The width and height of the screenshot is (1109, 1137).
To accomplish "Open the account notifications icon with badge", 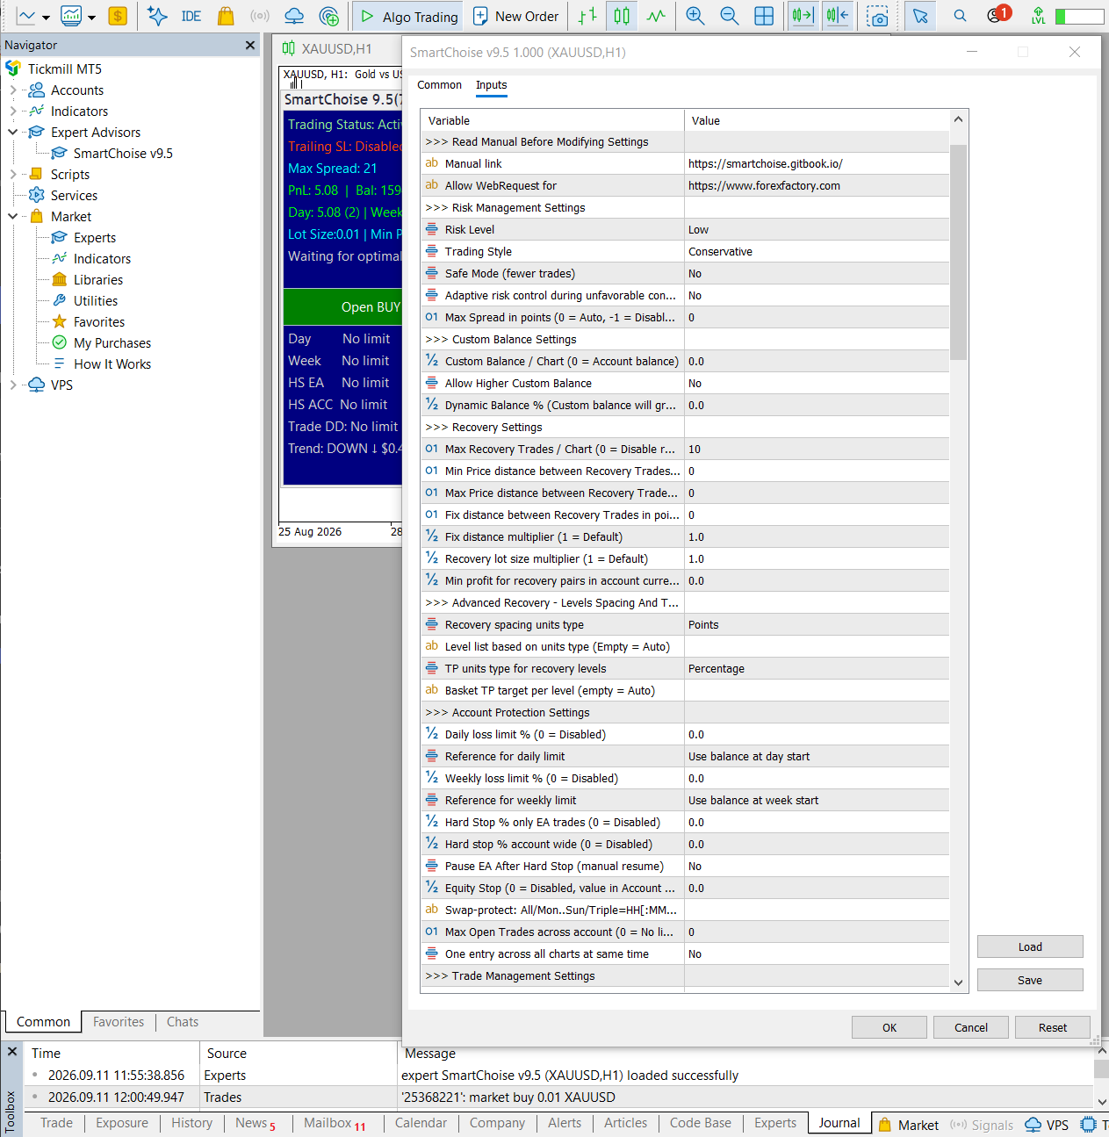I will point(997,14).
